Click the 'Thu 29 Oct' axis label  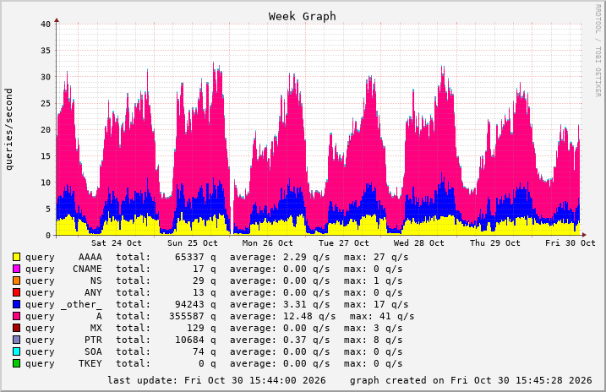[x=495, y=243]
